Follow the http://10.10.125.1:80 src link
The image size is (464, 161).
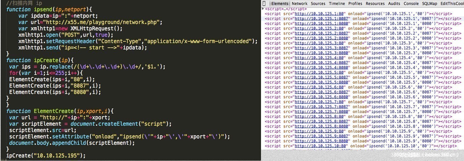(x=319, y=14)
